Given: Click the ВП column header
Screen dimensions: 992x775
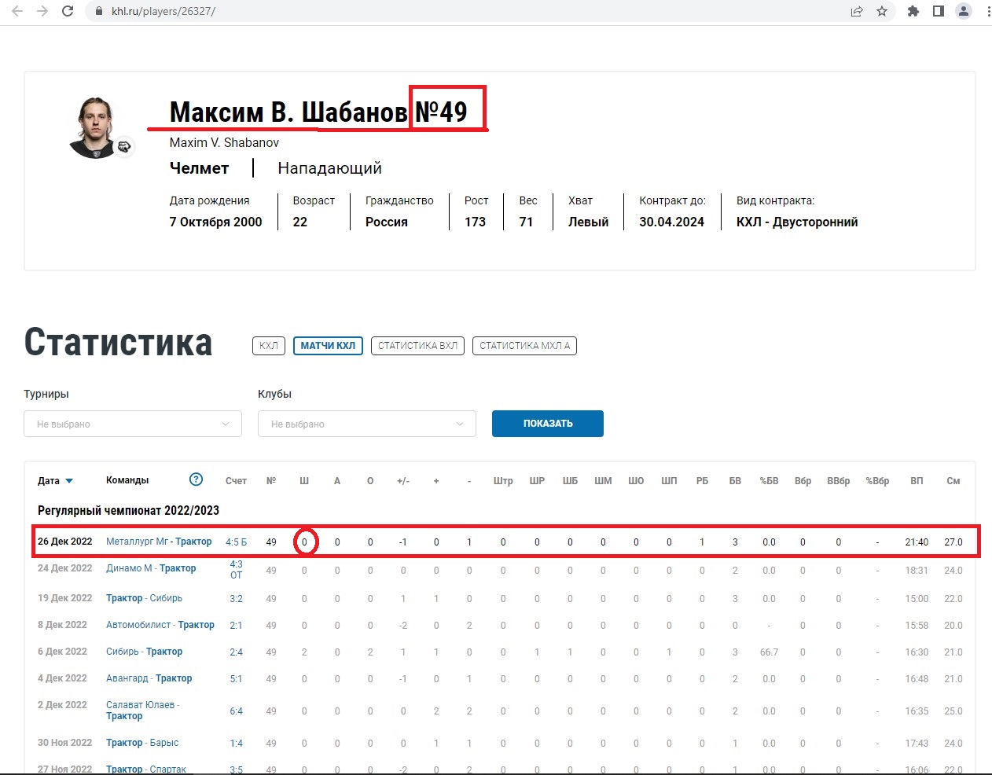Looking at the screenshot, I should (x=917, y=481).
